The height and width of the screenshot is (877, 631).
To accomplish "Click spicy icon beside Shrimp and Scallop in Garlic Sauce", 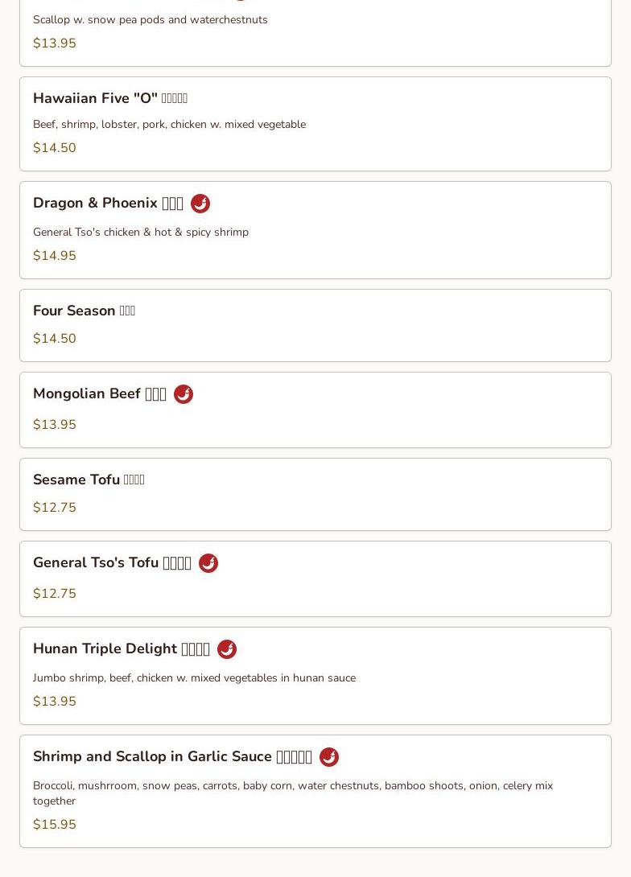I will tap(329, 757).
